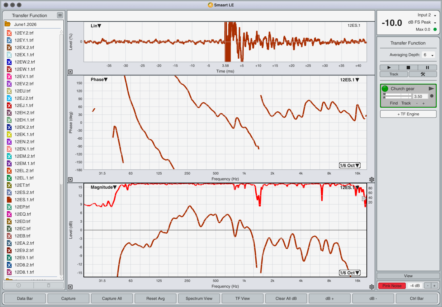The image size is (442, 307).
Task: Close the Phase plot pane
Action: [70, 180]
